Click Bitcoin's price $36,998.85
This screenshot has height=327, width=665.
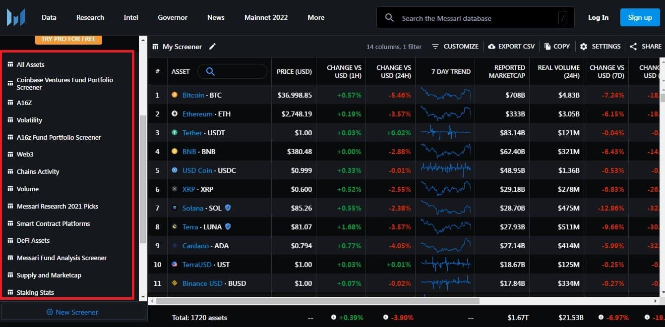pos(295,95)
